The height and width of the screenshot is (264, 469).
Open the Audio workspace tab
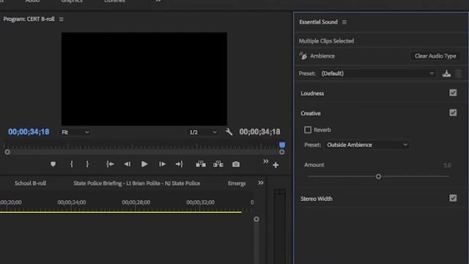(32, 1)
